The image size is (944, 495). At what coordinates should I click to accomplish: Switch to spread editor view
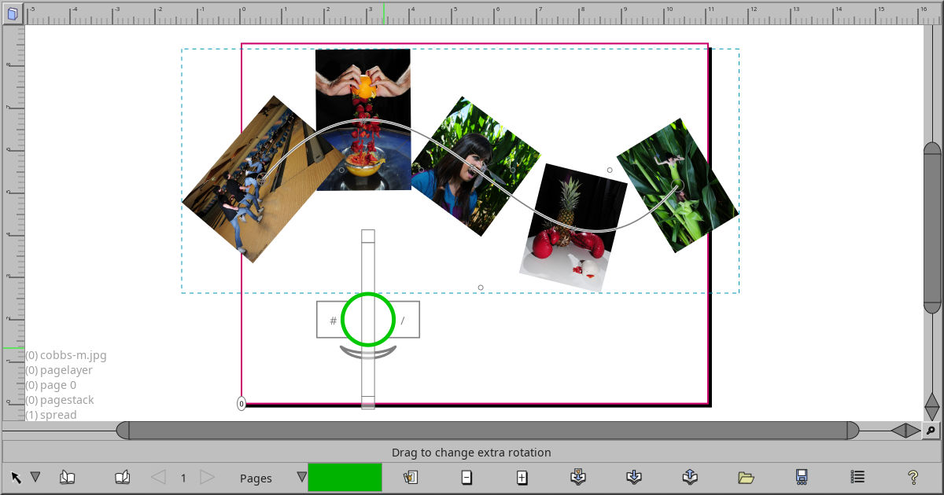click(122, 476)
